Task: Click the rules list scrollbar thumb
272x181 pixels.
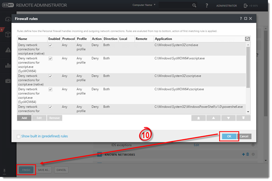Action: [248, 67]
